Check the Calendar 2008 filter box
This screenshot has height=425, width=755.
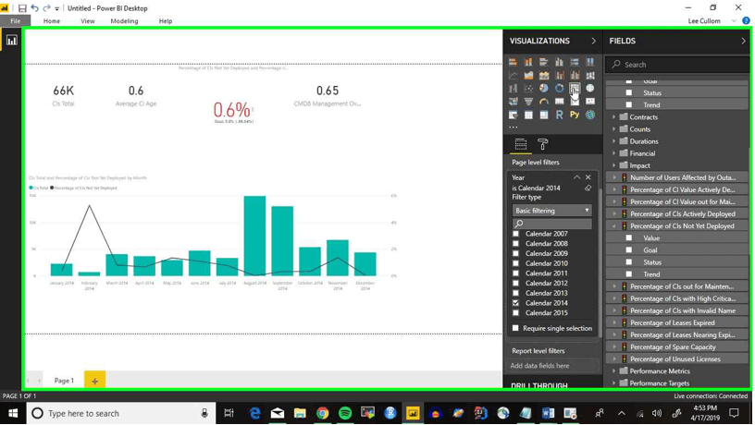pos(515,244)
